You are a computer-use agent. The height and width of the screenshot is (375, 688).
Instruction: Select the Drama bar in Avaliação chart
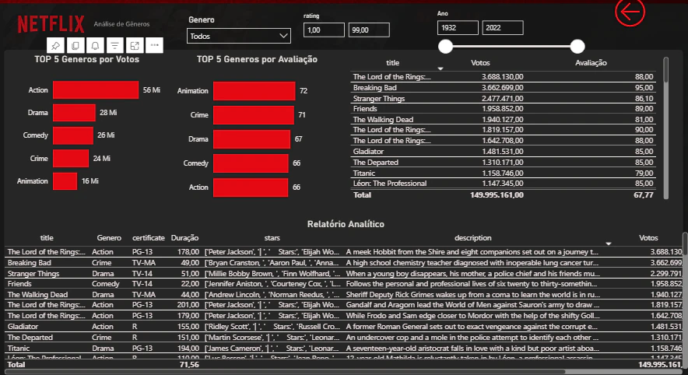pyautogui.click(x=252, y=139)
